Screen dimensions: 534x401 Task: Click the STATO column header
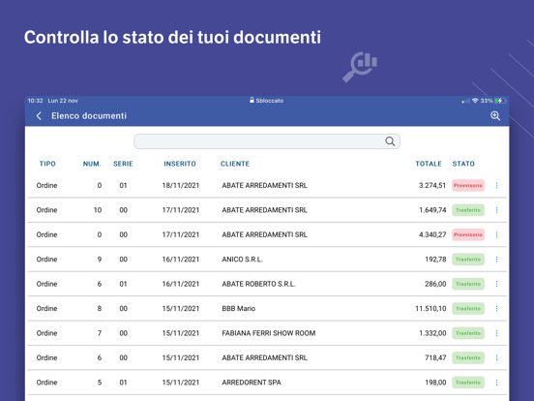coord(463,164)
